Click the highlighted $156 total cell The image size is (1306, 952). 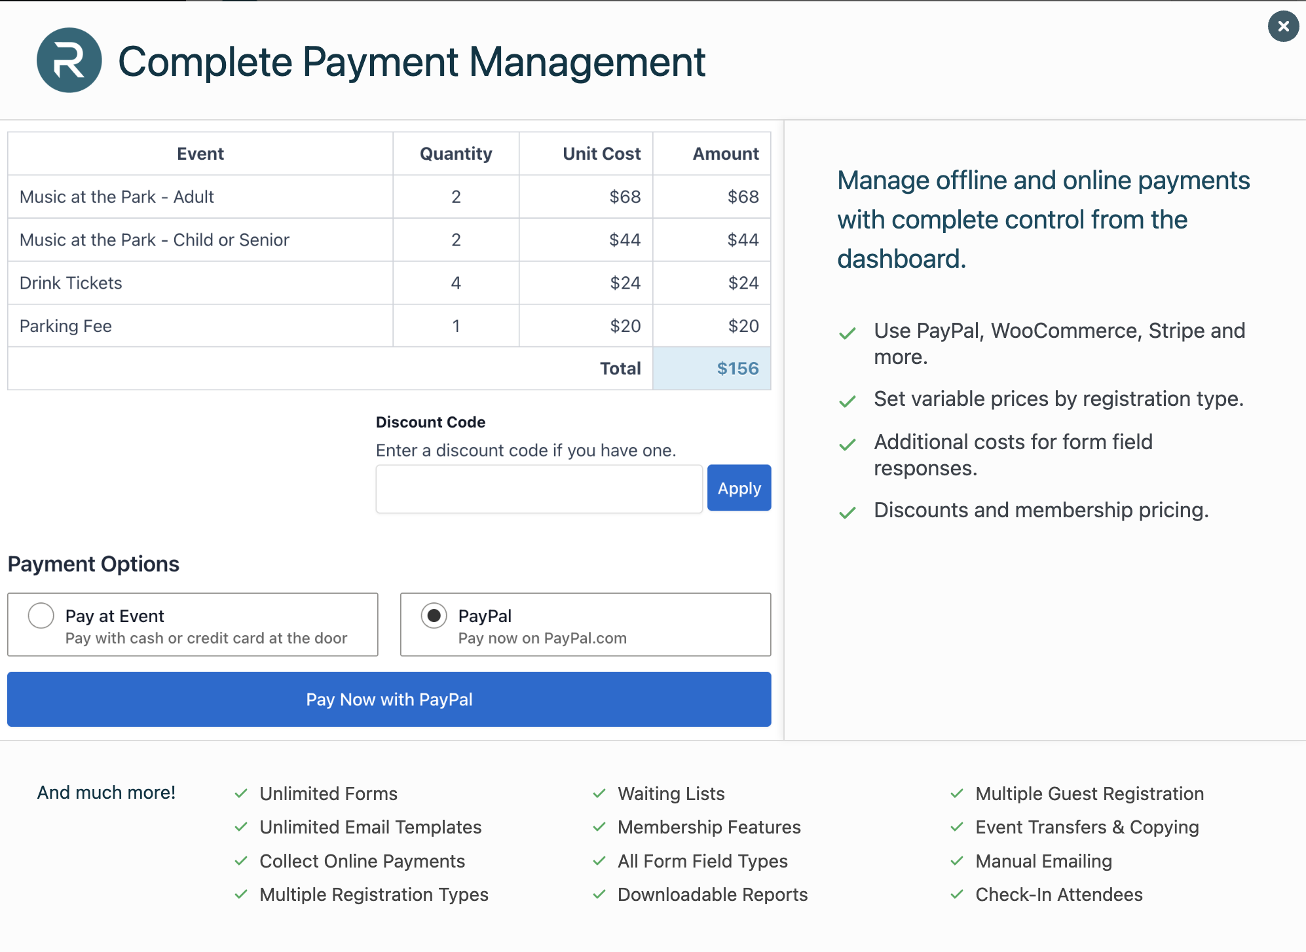711,369
